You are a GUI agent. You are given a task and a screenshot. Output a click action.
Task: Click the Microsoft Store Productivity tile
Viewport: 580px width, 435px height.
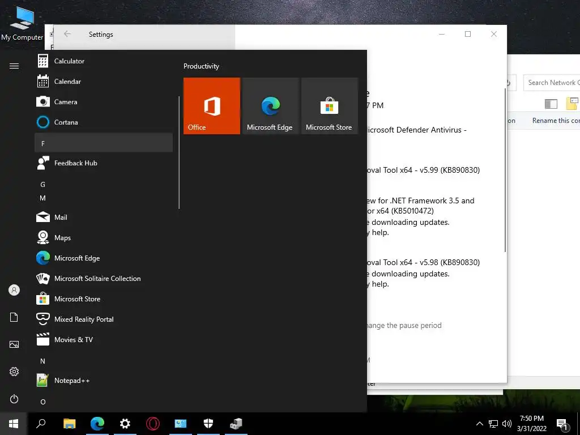coord(329,106)
